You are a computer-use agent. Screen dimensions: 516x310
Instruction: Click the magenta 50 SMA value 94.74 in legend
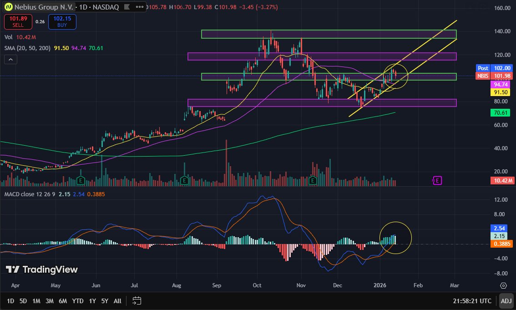click(79, 48)
